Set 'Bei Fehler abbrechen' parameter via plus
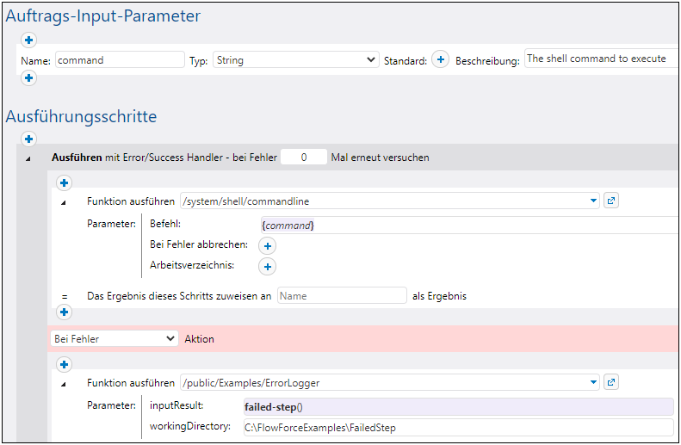Viewport: 681px width, 445px height. pos(268,245)
